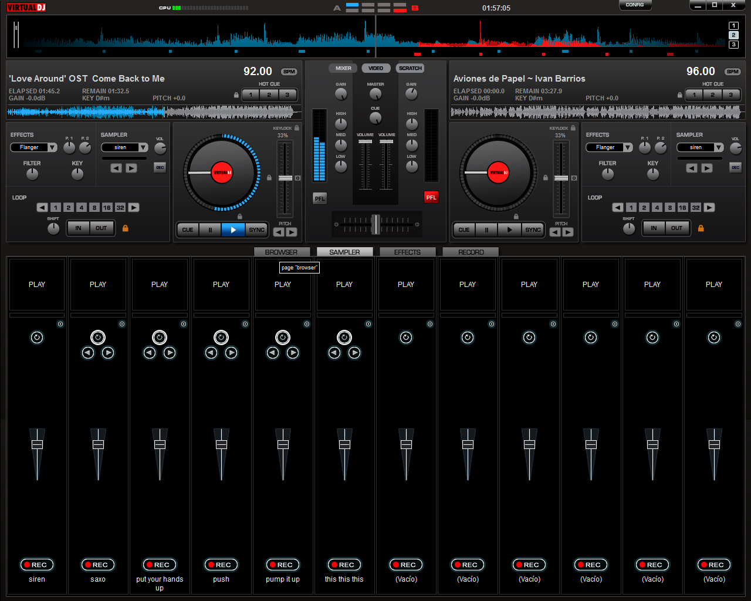Image resolution: width=751 pixels, height=601 pixels.
Task: Trigger Hot Cue 1 on the left deck
Action: click(251, 94)
